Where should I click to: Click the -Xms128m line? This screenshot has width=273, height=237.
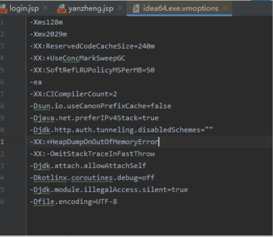pyautogui.click(x=46, y=22)
